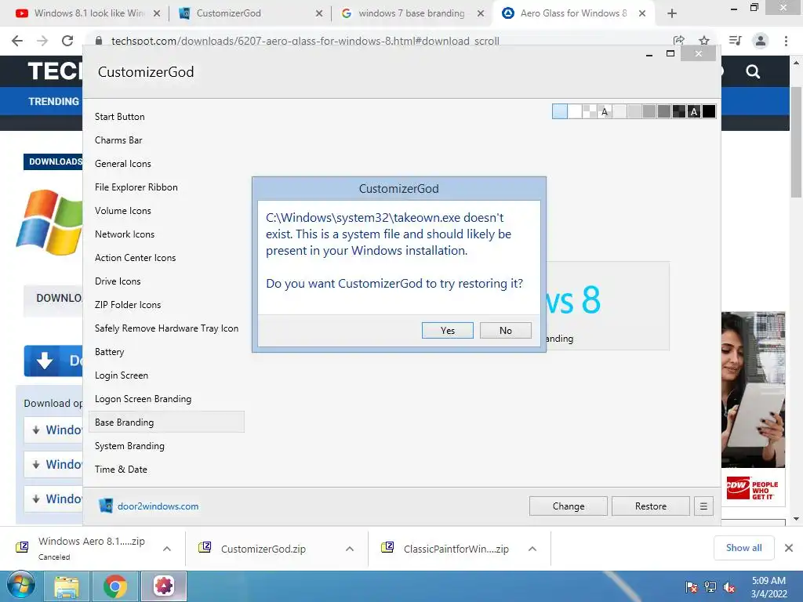This screenshot has height=602, width=803.
Task: Click Show all downloads
Action: pos(743,548)
